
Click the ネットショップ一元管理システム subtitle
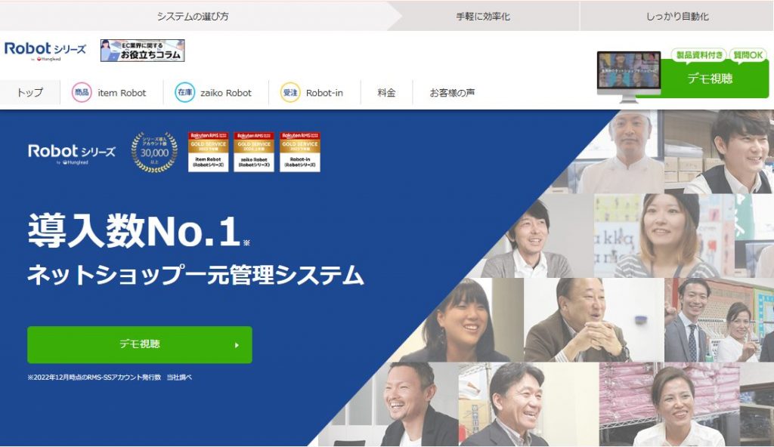coord(196,275)
